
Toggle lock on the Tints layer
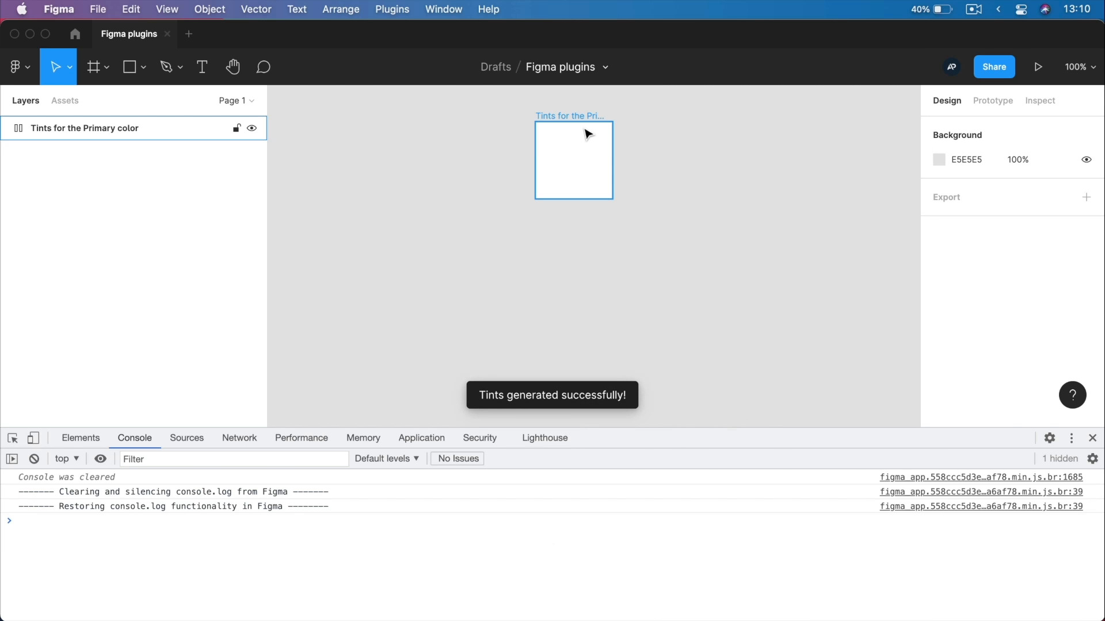(x=236, y=128)
